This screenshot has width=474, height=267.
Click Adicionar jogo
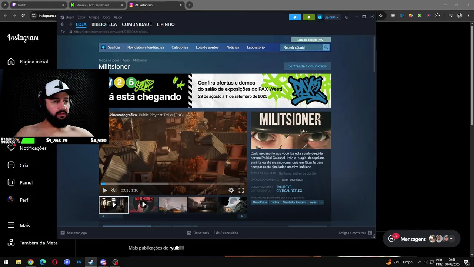pyautogui.click(x=74, y=233)
